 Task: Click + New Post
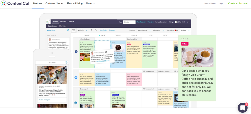pyautogui.click(x=51, y=30)
